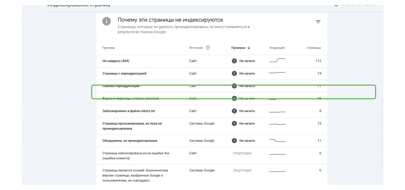Open the trend sparkline for the 4xx error row
Viewport: 405px width, 190px height.
(277, 154)
